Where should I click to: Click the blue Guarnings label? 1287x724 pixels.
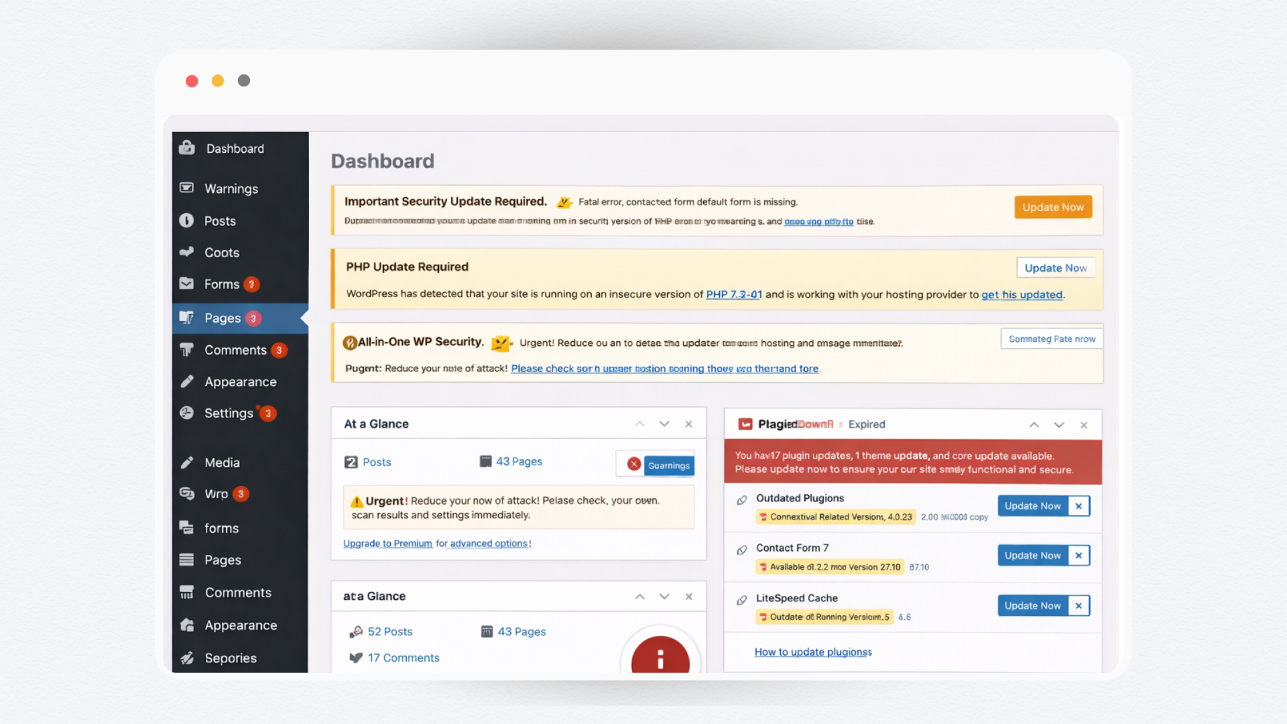(x=668, y=465)
